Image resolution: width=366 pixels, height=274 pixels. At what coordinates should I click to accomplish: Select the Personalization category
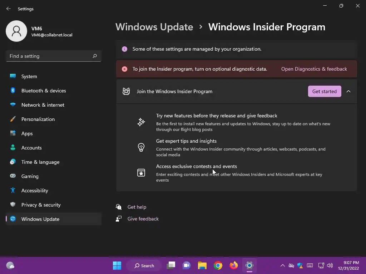click(54, 119)
